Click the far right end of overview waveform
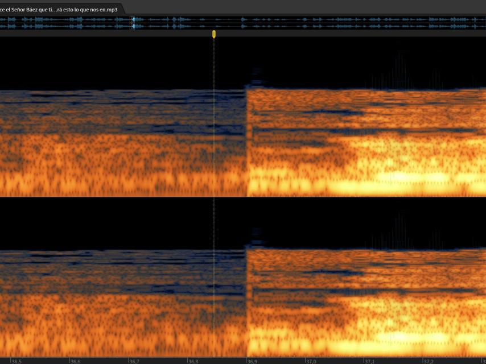This screenshot has width=486, height=364. [x=483, y=23]
